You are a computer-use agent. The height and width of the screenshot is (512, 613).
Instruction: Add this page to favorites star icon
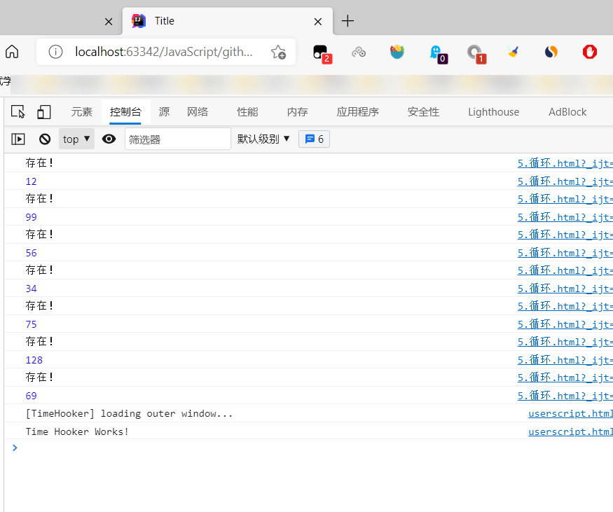tap(278, 52)
